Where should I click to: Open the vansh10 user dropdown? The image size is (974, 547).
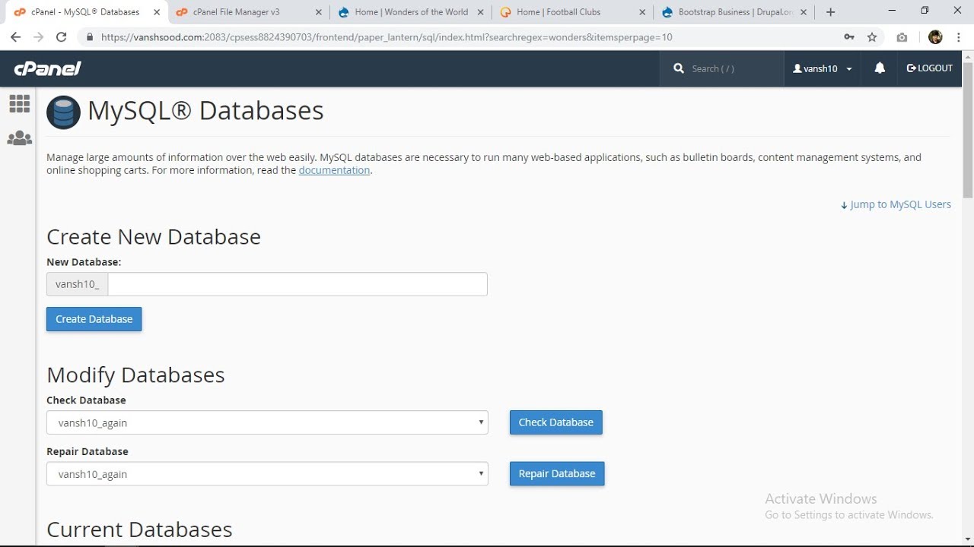[823, 68]
